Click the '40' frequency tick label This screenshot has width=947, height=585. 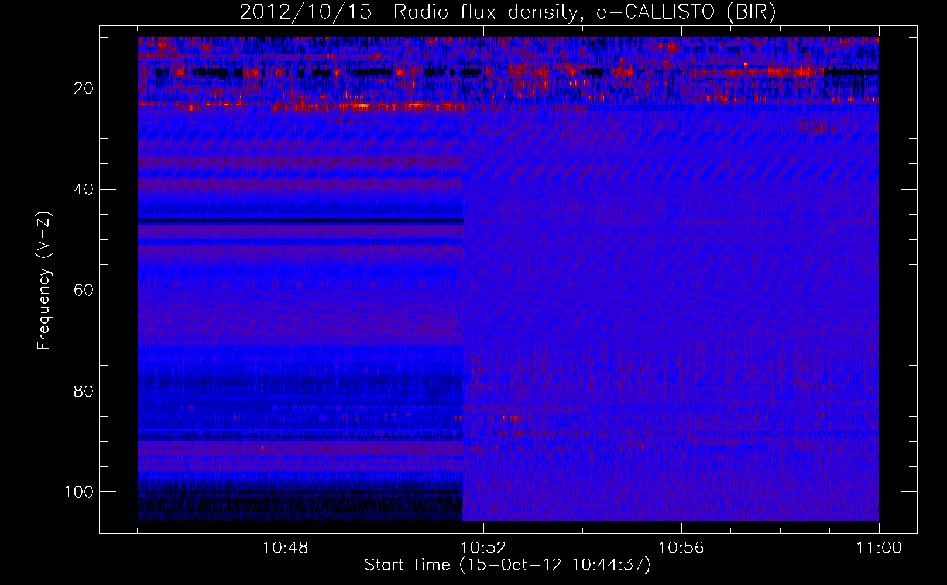click(x=84, y=190)
